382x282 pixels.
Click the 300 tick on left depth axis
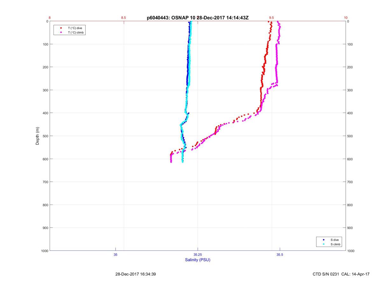[45, 90]
